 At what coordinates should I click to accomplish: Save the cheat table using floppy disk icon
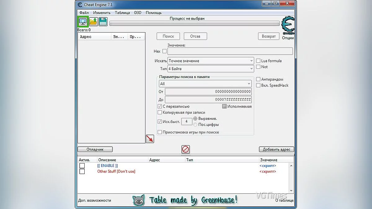click(x=103, y=21)
